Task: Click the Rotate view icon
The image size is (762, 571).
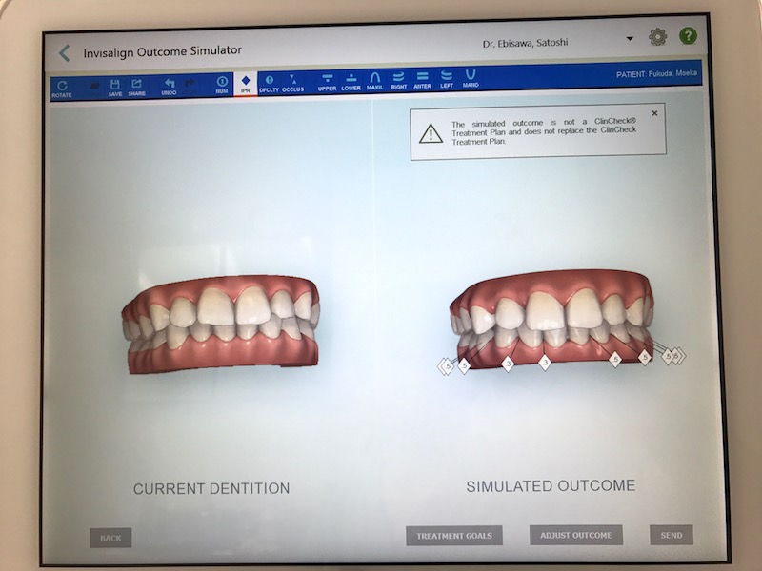Action: click(62, 87)
